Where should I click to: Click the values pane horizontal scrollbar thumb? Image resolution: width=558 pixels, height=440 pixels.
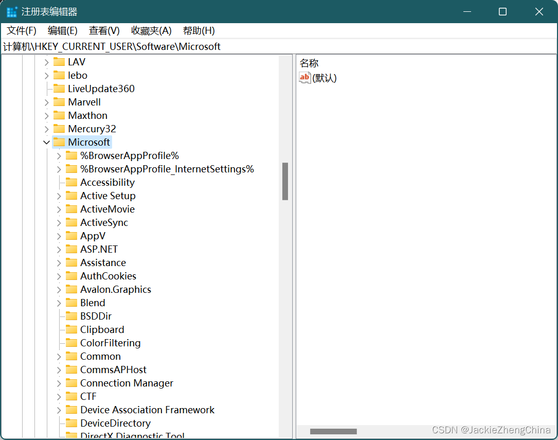(333, 431)
